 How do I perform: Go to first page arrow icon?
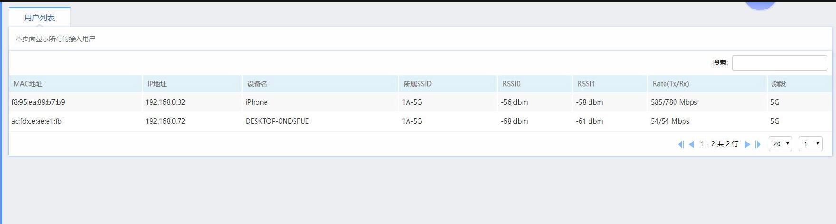point(681,144)
